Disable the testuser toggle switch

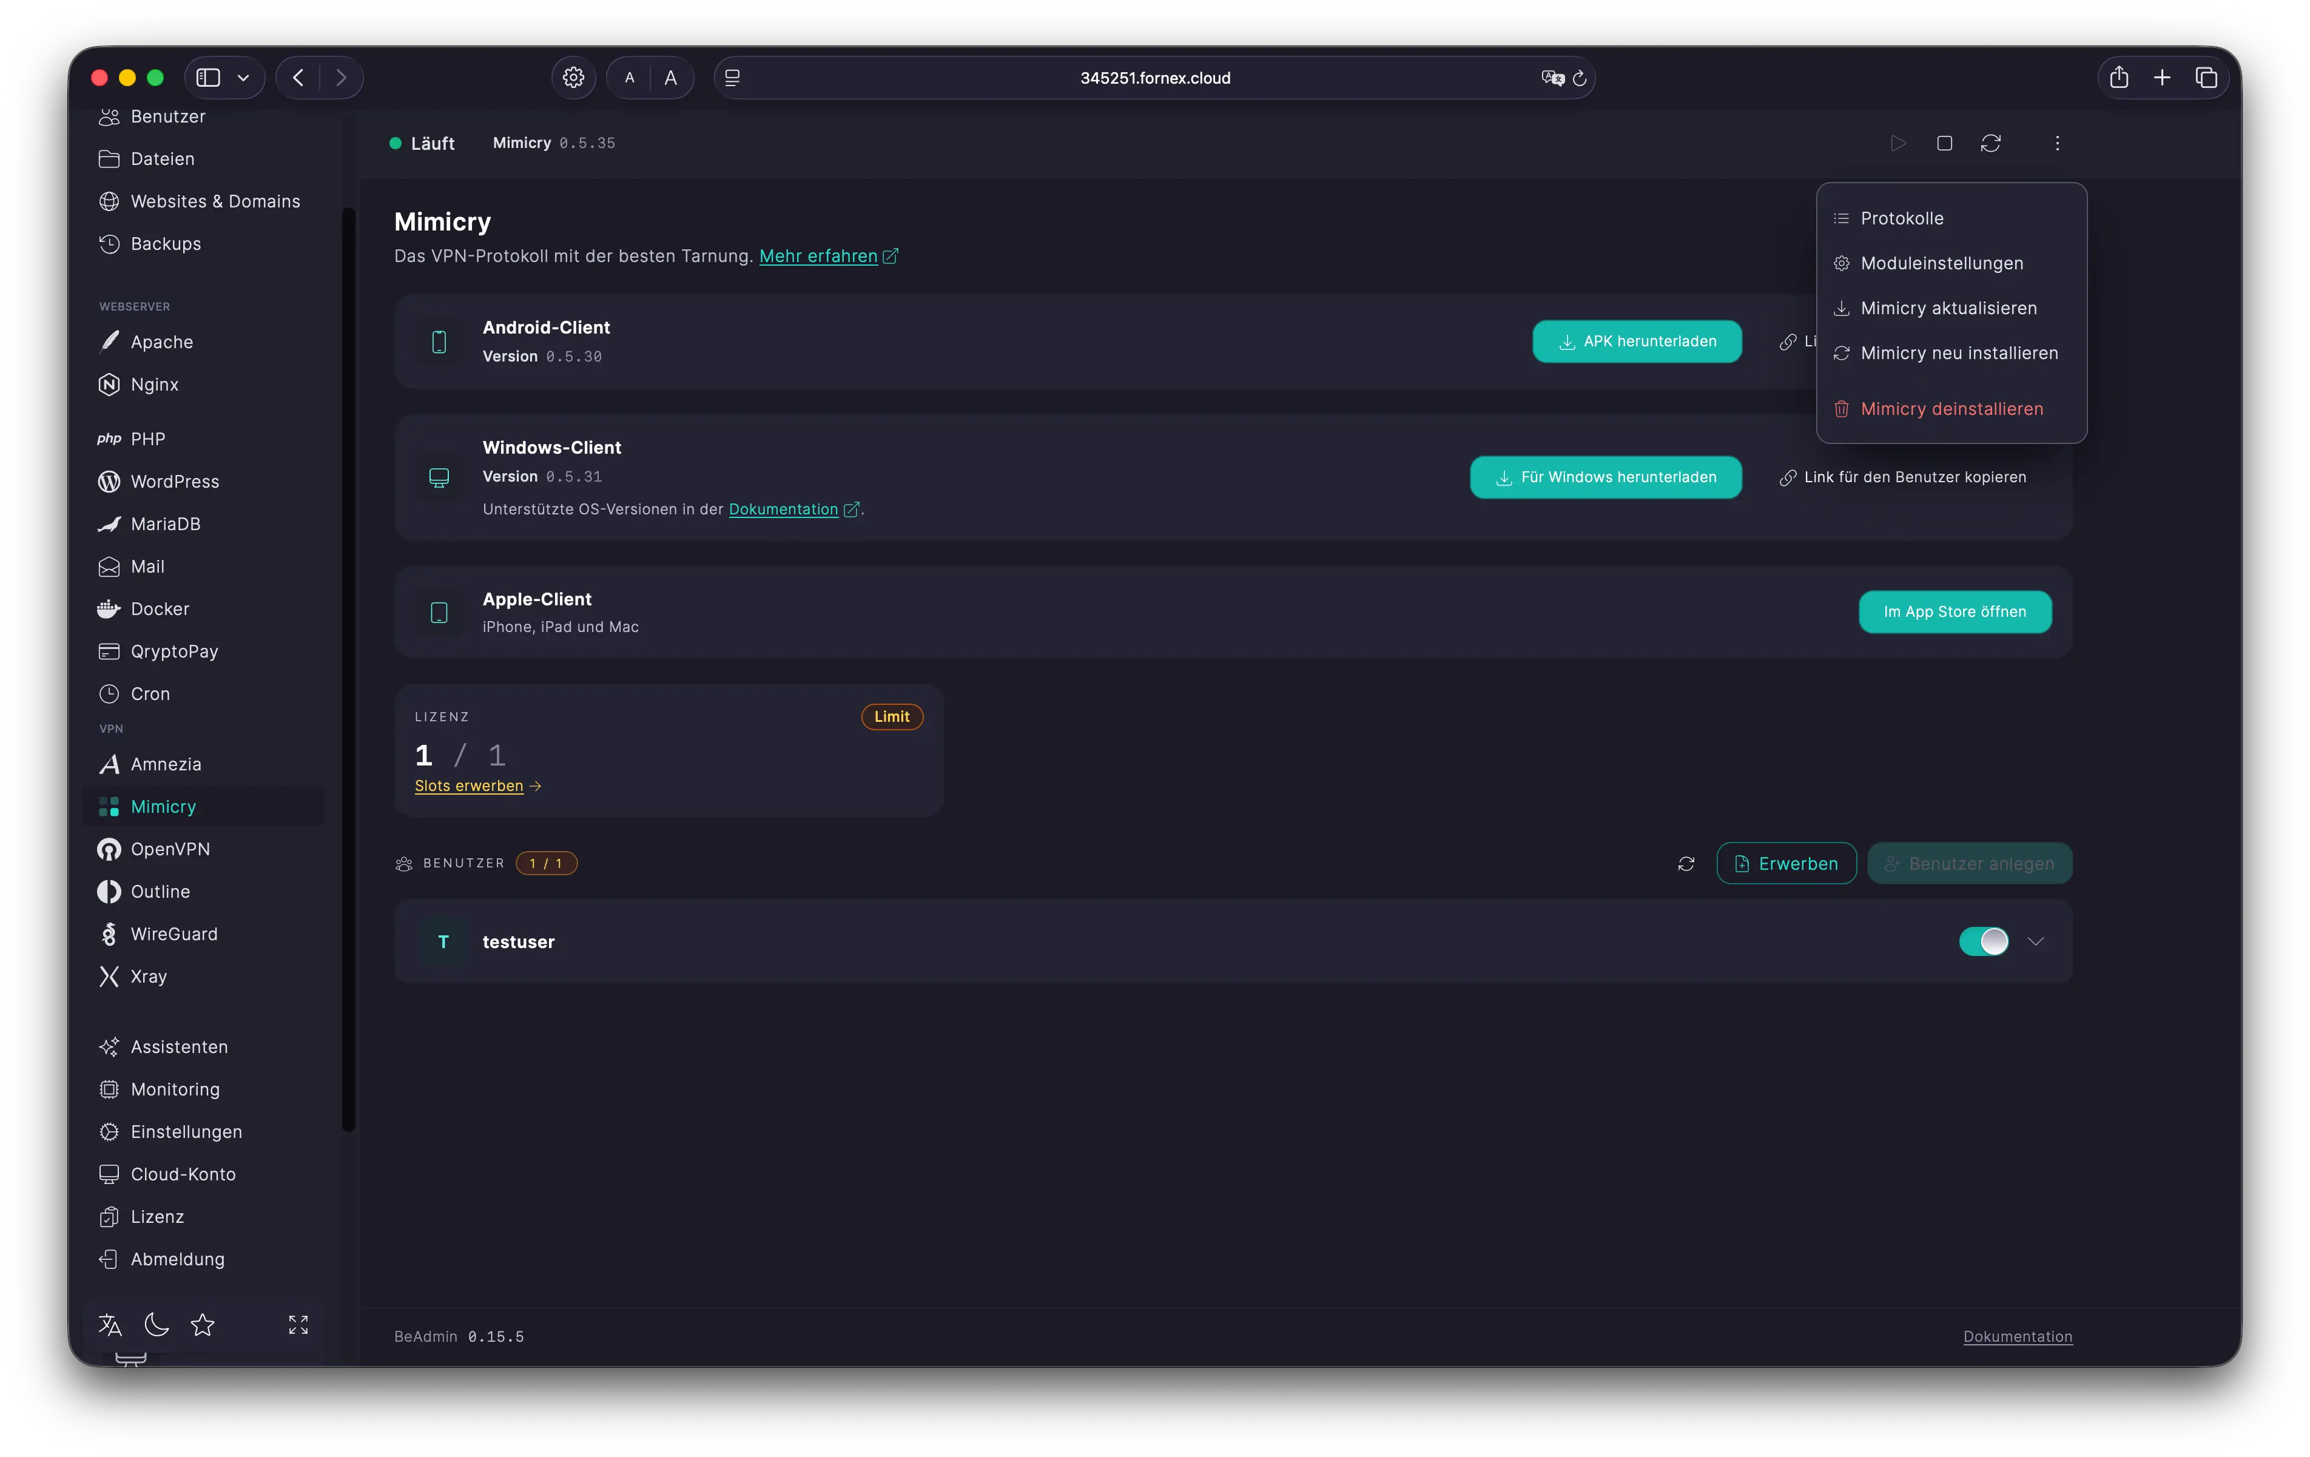pos(1983,942)
